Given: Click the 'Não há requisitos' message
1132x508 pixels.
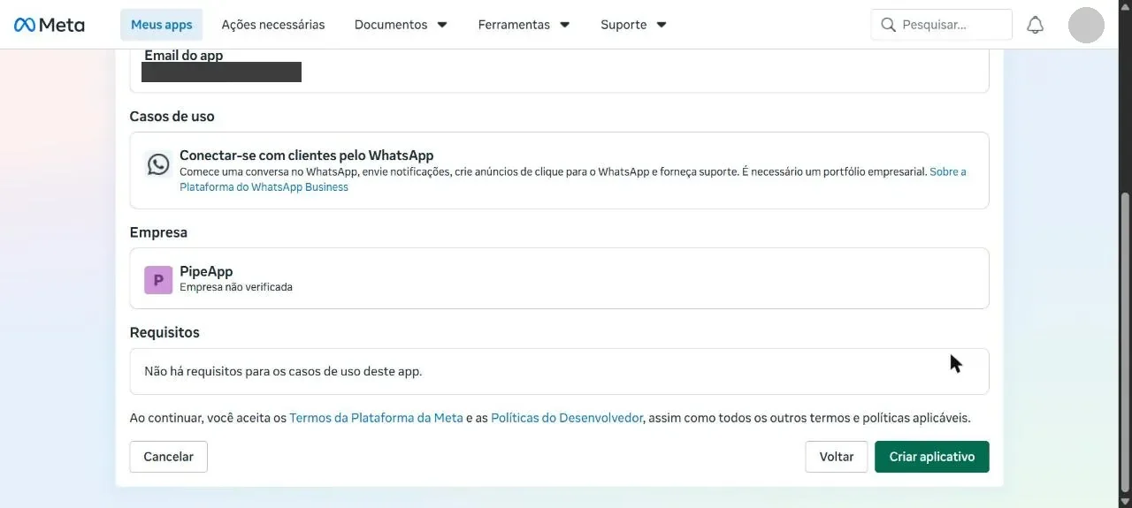Looking at the screenshot, I should 283,371.
